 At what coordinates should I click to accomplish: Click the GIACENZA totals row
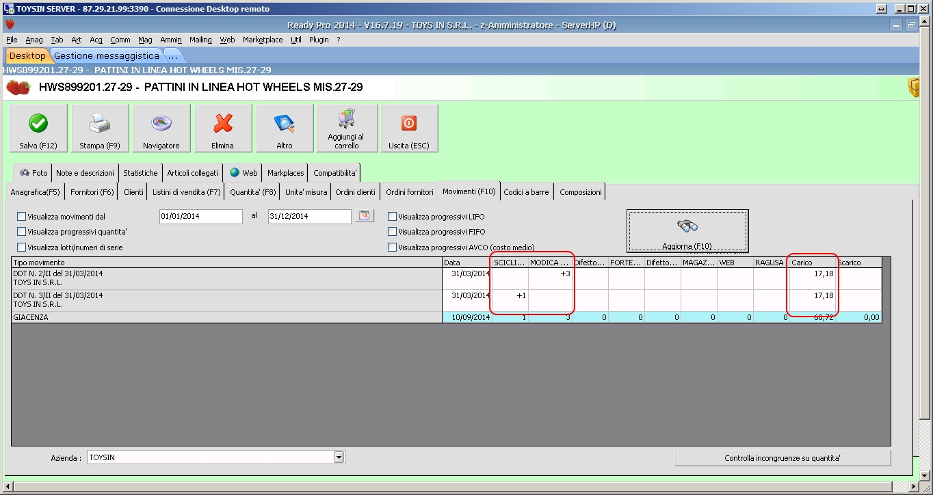446,317
